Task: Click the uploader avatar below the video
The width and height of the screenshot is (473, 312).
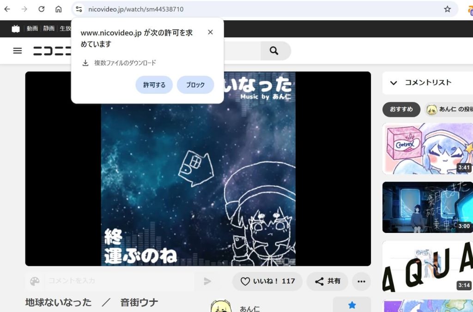Action: 221,306
